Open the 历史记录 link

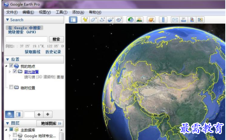coord(53,52)
